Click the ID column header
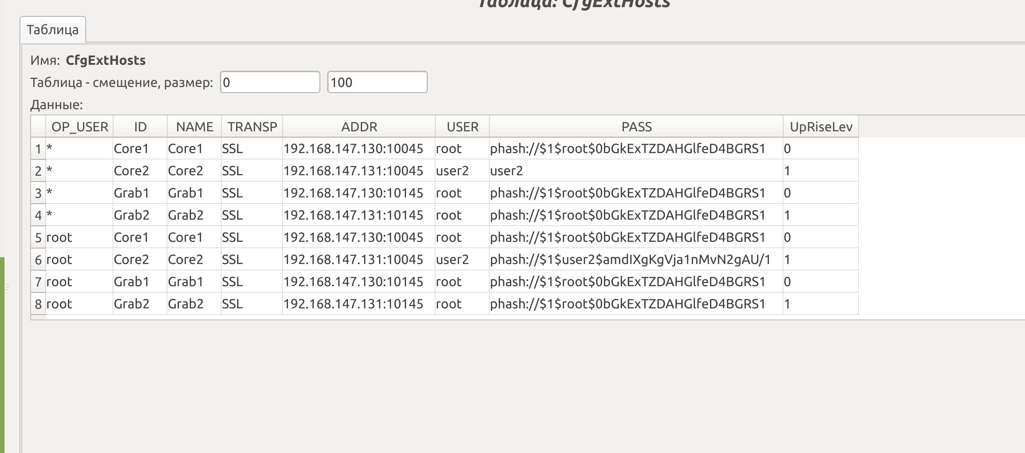 point(140,127)
